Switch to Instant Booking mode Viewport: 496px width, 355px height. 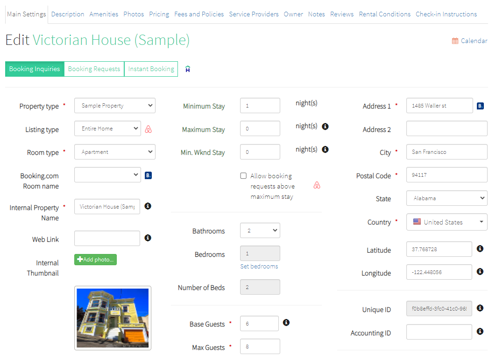pyautogui.click(x=151, y=69)
